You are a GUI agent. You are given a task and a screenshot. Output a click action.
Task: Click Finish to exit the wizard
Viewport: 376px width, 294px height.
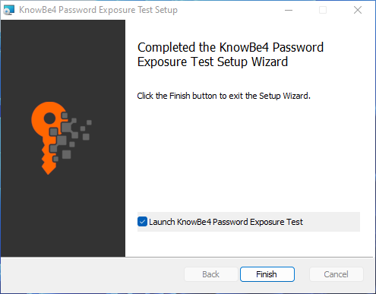pos(267,274)
